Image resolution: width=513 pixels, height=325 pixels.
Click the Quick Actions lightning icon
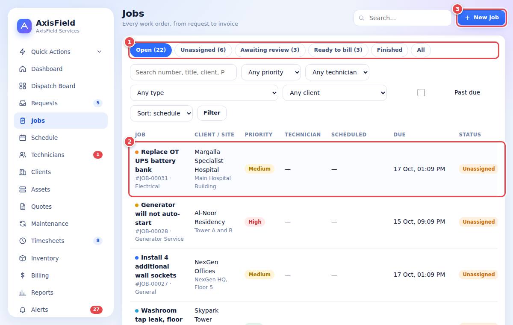click(23, 52)
